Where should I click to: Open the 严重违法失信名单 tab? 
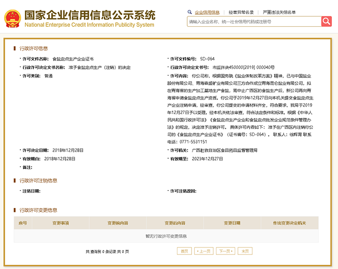click(x=279, y=12)
